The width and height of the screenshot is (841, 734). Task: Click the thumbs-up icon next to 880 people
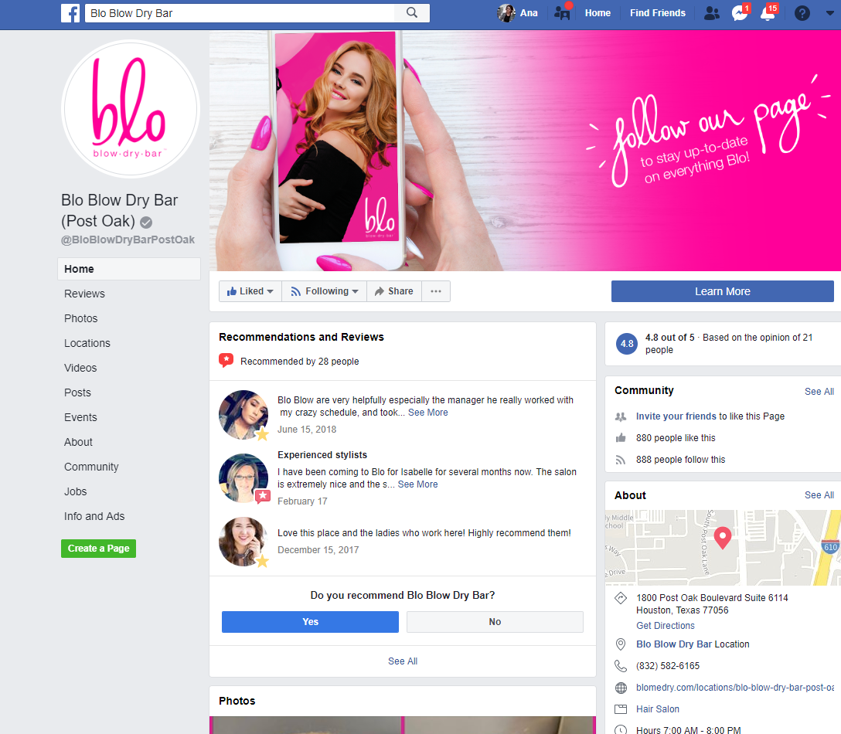pyautogui.click(x=621, y=438)
